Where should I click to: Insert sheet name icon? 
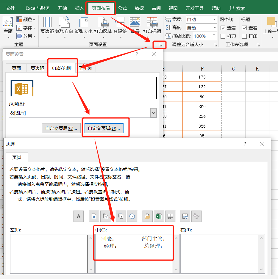(x=170, y=216)
